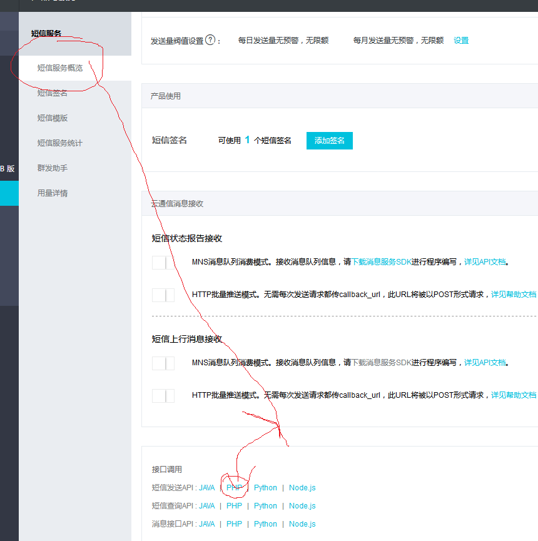The height and width of the screenshot is (541, 538).
Task: Toggle HTTP批量推送 mode under 短信状态报告接收
Action: [163, 295]
